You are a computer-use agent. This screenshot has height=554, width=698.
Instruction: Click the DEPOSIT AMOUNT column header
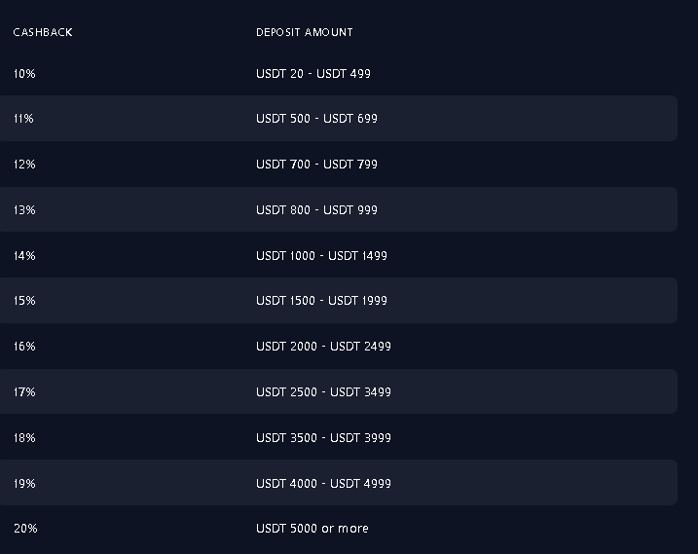pyautogui.click(x=305, y=32)
